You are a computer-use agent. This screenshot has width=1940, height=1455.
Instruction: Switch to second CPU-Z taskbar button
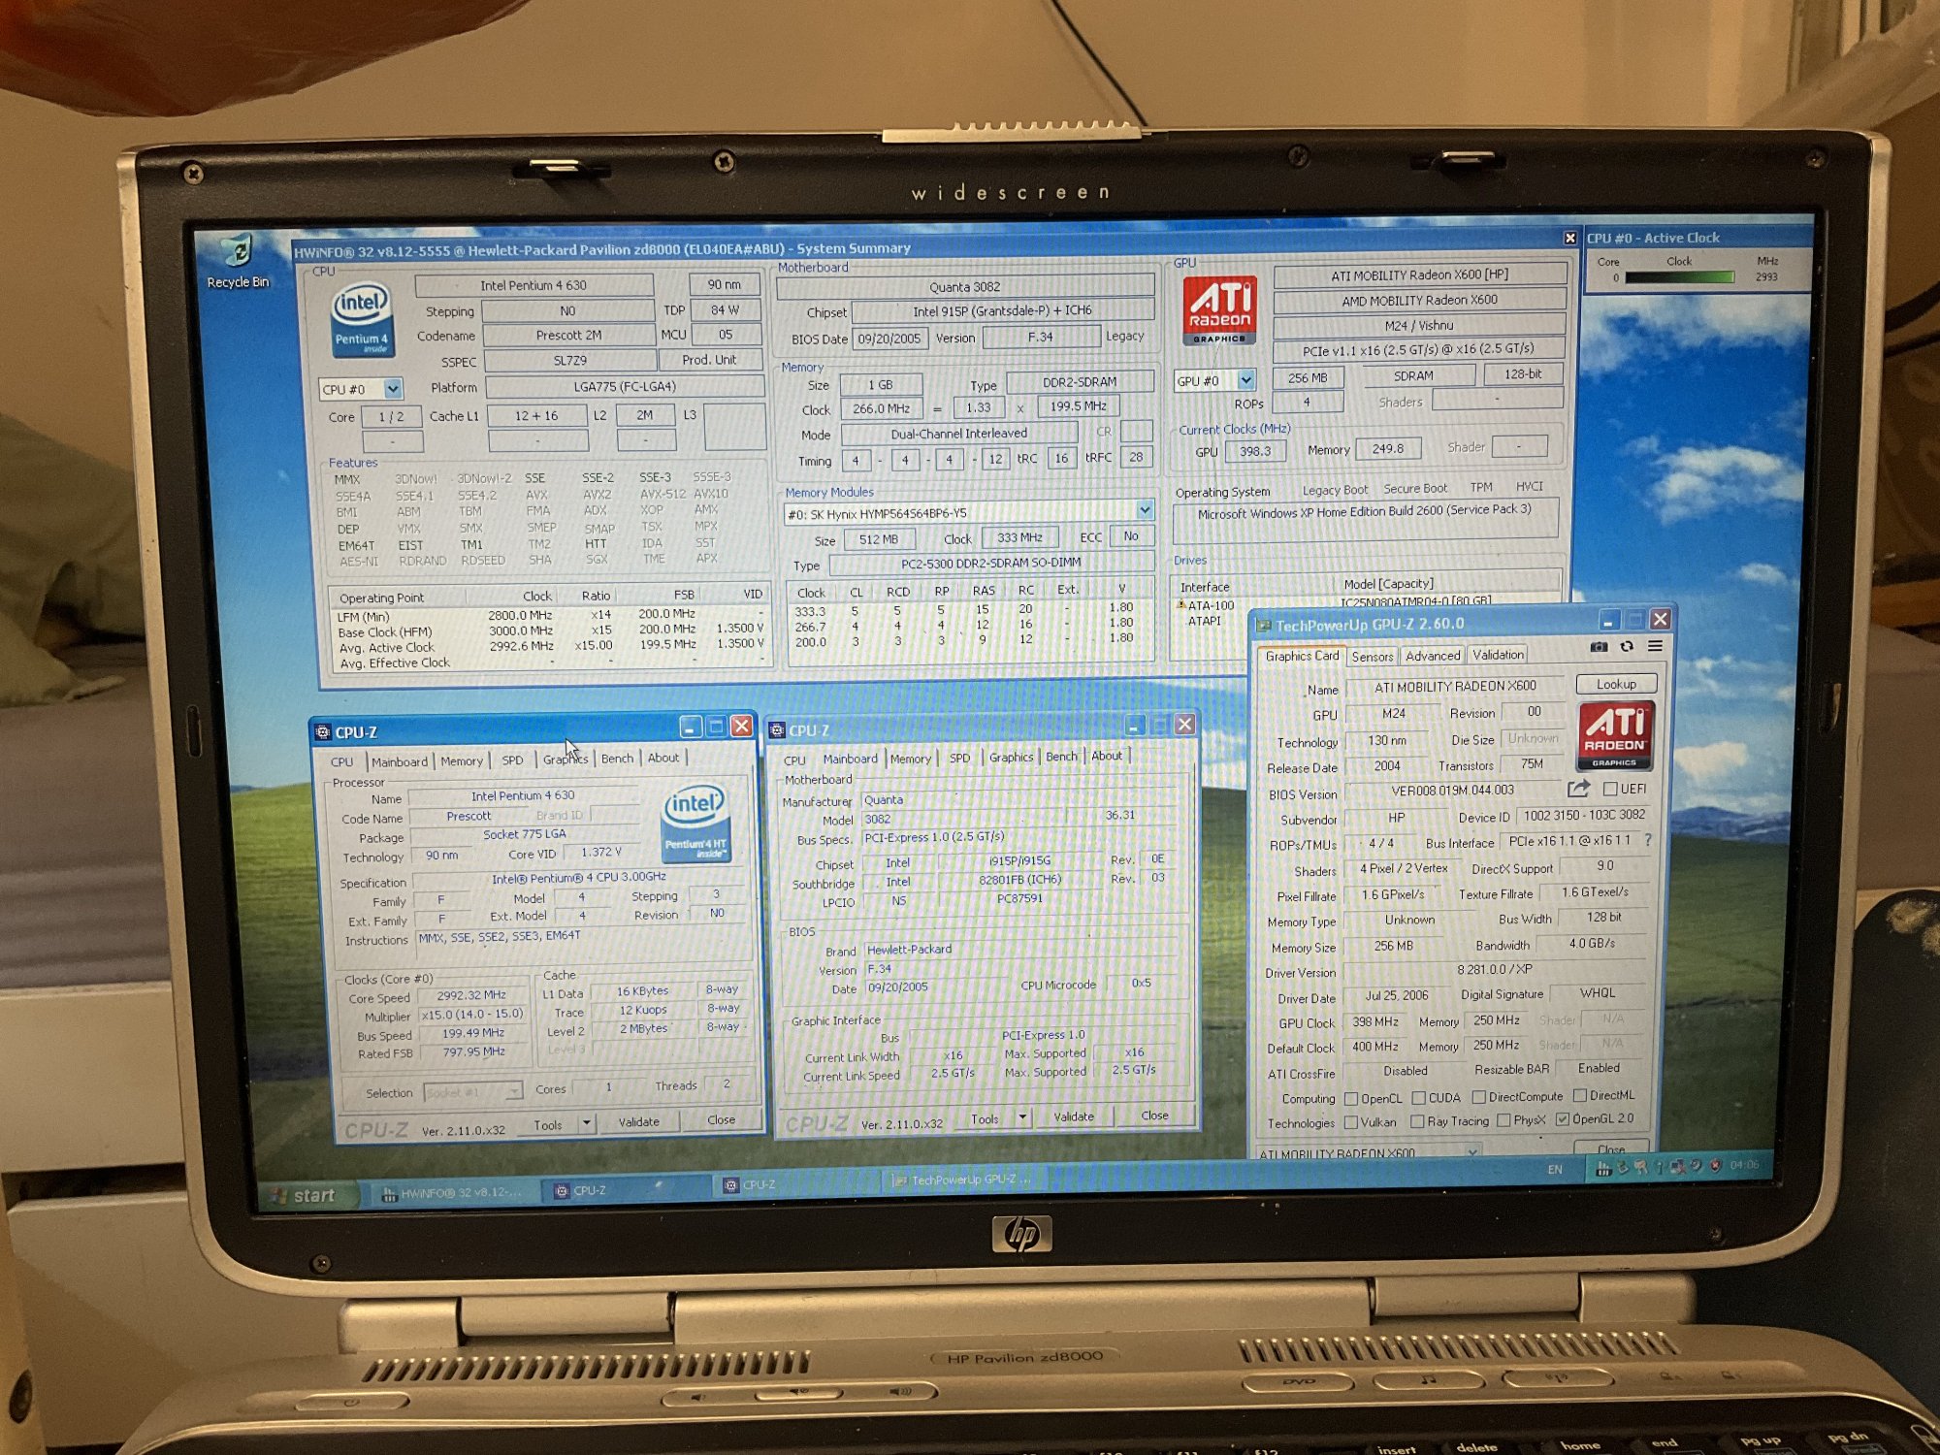point(797,1184)
